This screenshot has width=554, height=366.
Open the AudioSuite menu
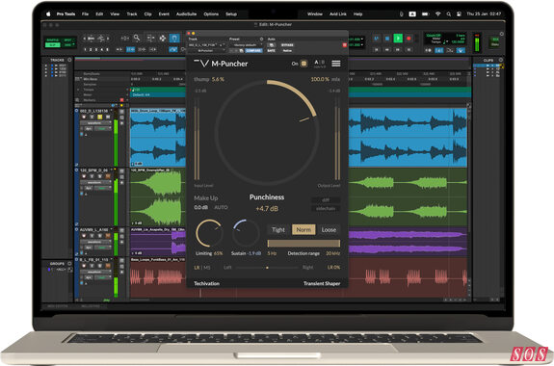tap(186, 14)
